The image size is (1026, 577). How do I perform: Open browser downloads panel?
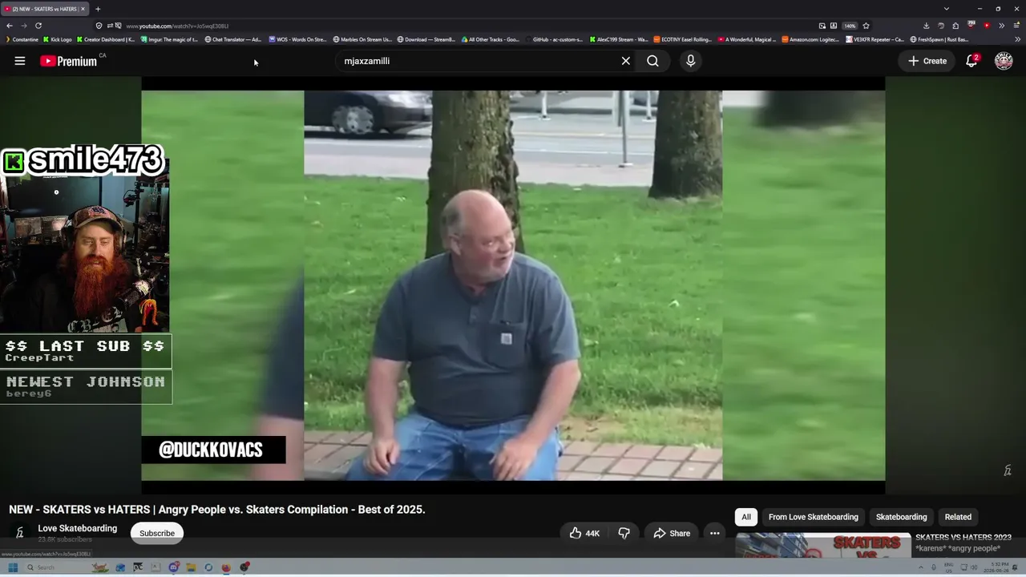point(926,26)
